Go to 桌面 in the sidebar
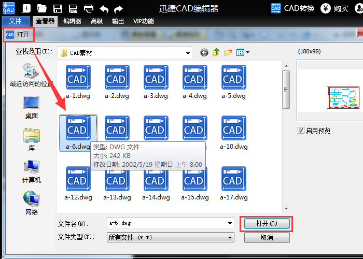The image size is (363, 259). pos(32,108)
